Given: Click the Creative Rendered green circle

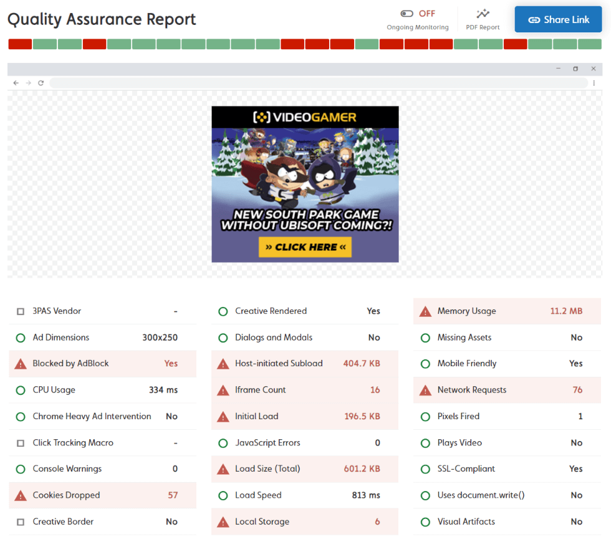Looking at the screenshot, I should [223, 312].
